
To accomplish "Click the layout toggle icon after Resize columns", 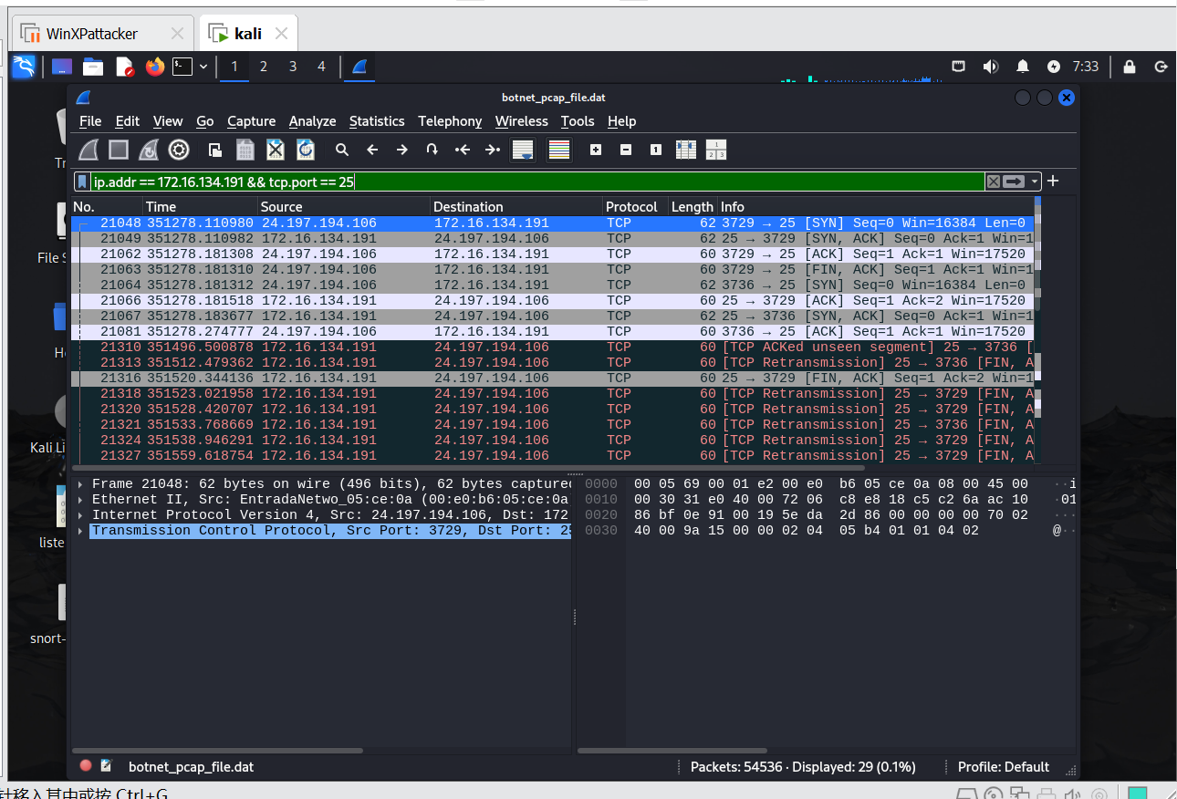I will [x=716, y=150].
